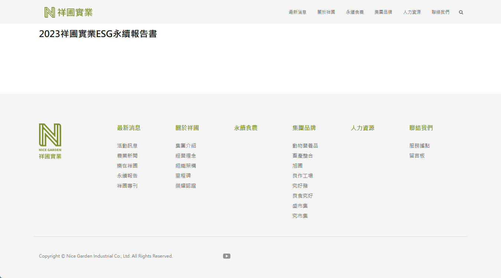
Task: Go to 服務據點 footer link
Action: (x=419, y=146)
